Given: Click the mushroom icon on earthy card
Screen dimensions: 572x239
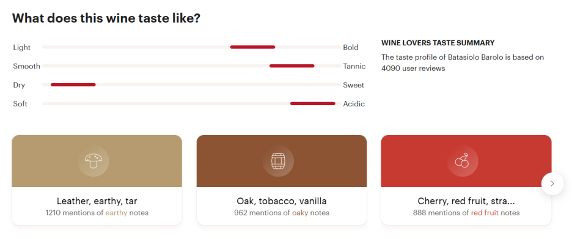Looking at the screenshot, I should [94, 161].
